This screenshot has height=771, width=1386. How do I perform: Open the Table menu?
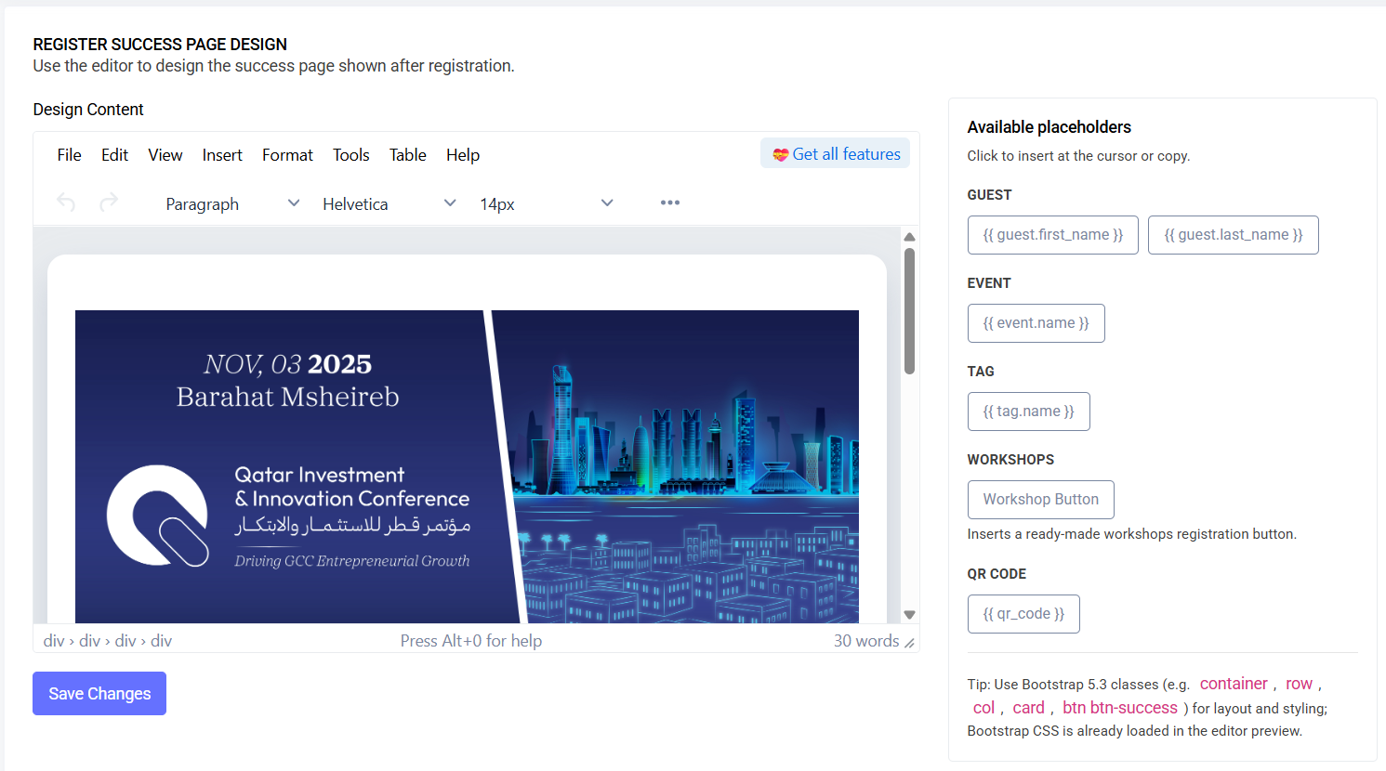coord(407,154)
